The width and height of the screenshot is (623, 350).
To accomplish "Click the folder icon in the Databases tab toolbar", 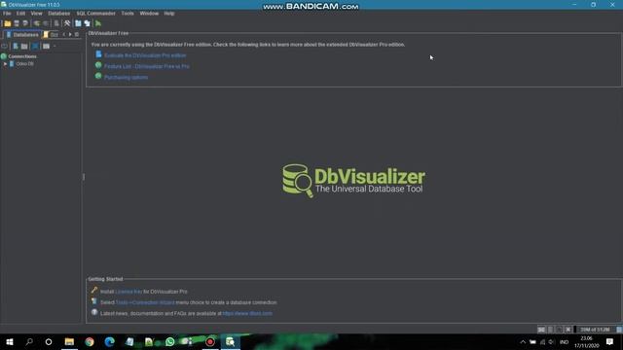I will (24, 46).
